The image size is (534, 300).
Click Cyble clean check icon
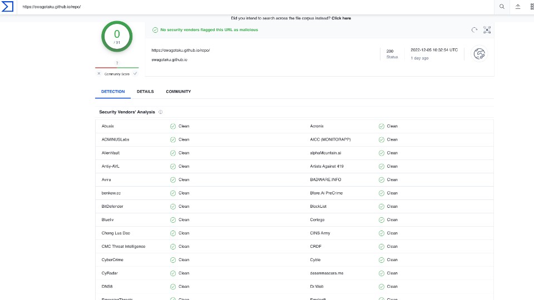pyautogui.click(x=381, y=260)
